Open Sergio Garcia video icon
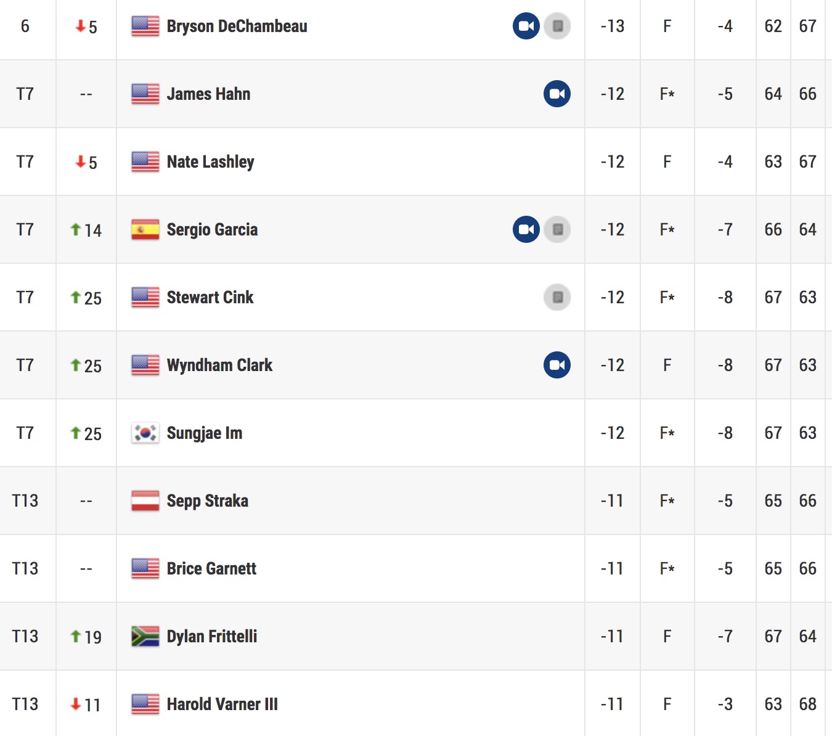832x736 pixels. click(526, 229)
